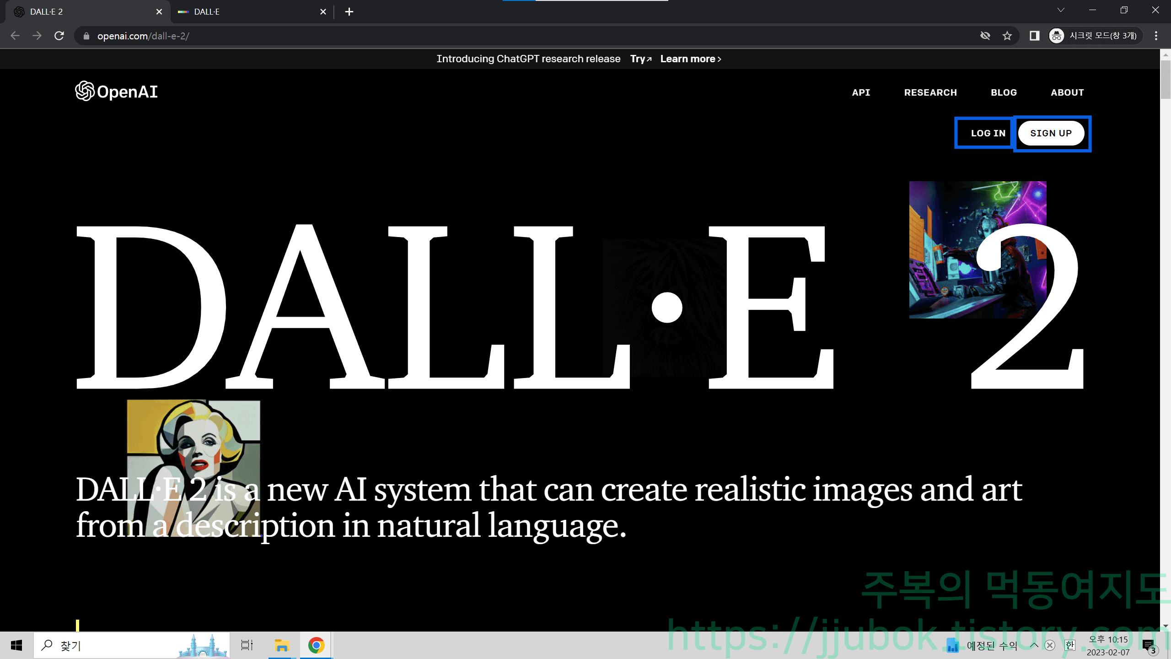Expand the tab search dropdown arrow

tap(1061, 10)
